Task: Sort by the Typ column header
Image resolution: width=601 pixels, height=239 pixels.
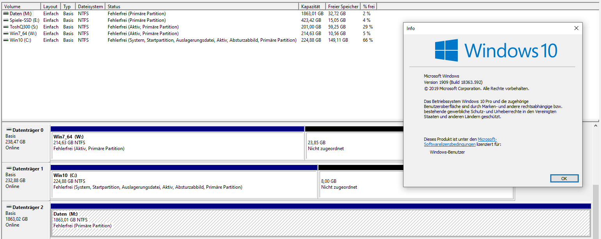Action: pyautogui.click(x=68, y=7)
